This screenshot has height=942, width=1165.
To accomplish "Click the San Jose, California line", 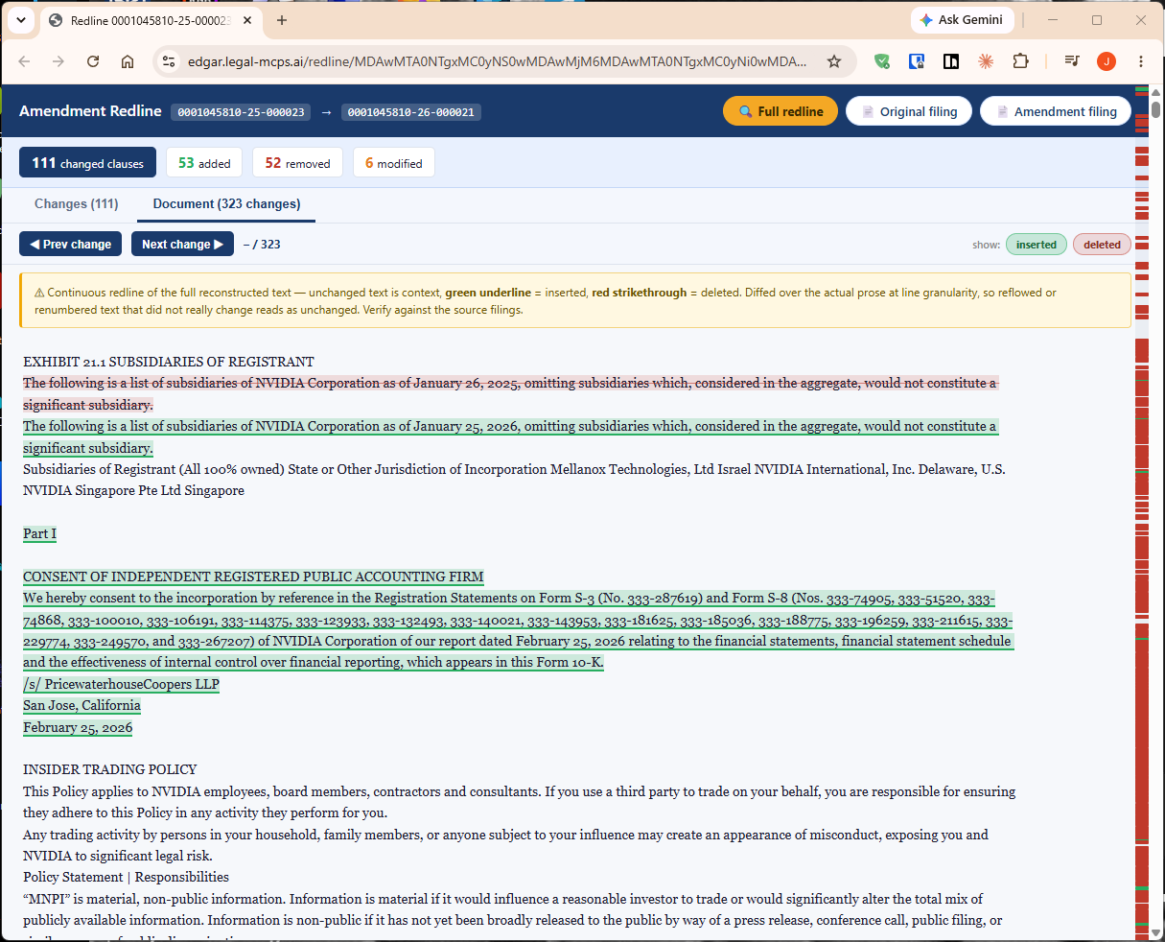I will coord(82,705).
